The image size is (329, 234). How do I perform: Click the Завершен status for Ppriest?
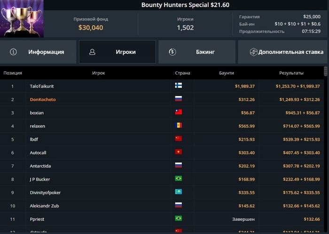tap(243, 219)
